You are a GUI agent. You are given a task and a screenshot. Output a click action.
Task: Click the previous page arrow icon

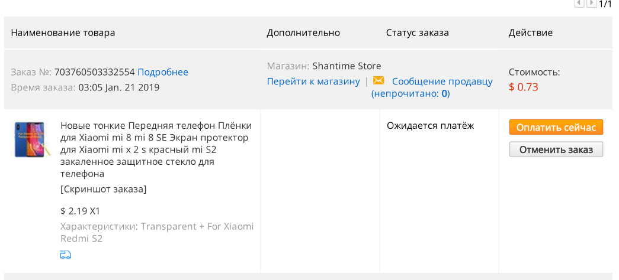(x=579, y=4)
